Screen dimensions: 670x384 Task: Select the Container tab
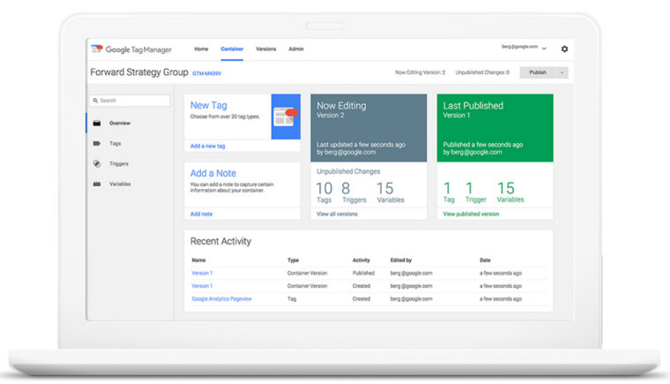[232, 49]
